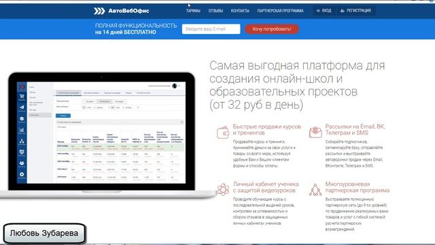Click the text 'ПОЛНАЯ ФУНКЦИОНАЛЬНОСТЬ'
The image size is (435, 245).
pos(136,26)
